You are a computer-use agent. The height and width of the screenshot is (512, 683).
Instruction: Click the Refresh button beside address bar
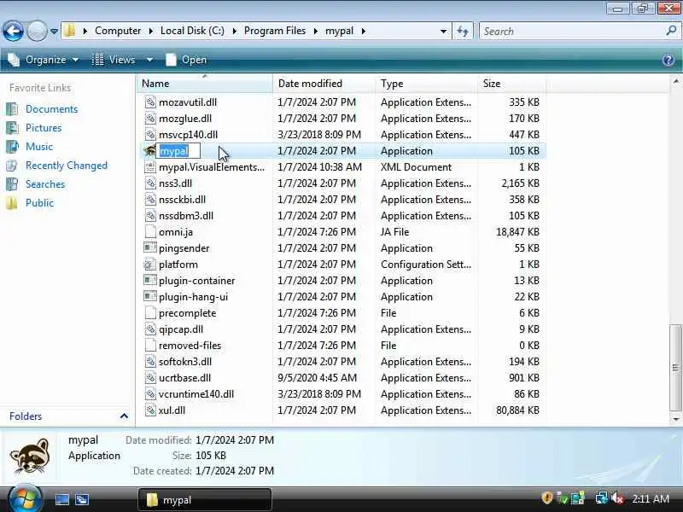coord(463,31)
